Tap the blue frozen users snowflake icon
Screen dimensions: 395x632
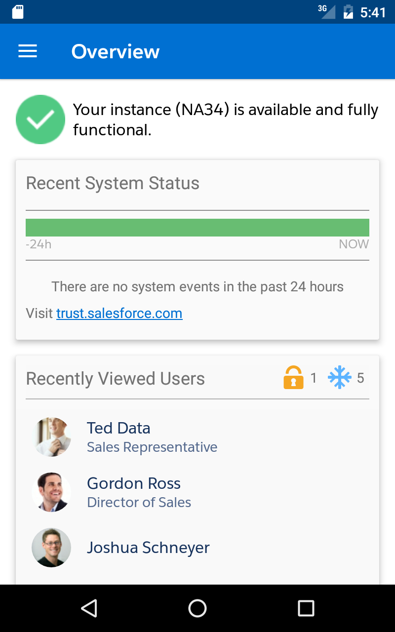coord(340,378)
